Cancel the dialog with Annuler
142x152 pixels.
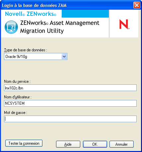(121, 144)
